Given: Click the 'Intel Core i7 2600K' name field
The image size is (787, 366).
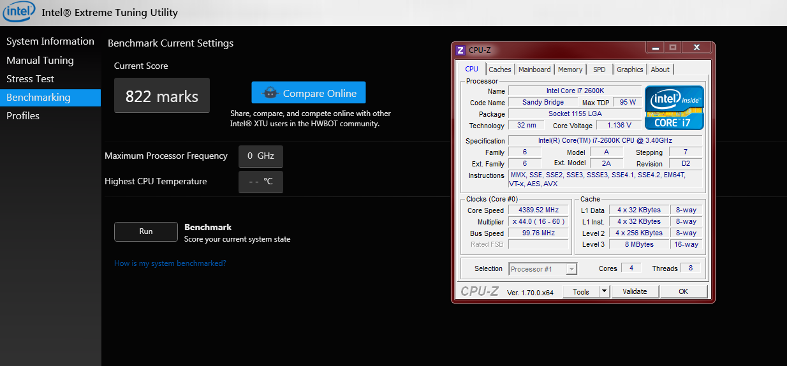Looking at the screenshot, I should (x=575, y=91).
